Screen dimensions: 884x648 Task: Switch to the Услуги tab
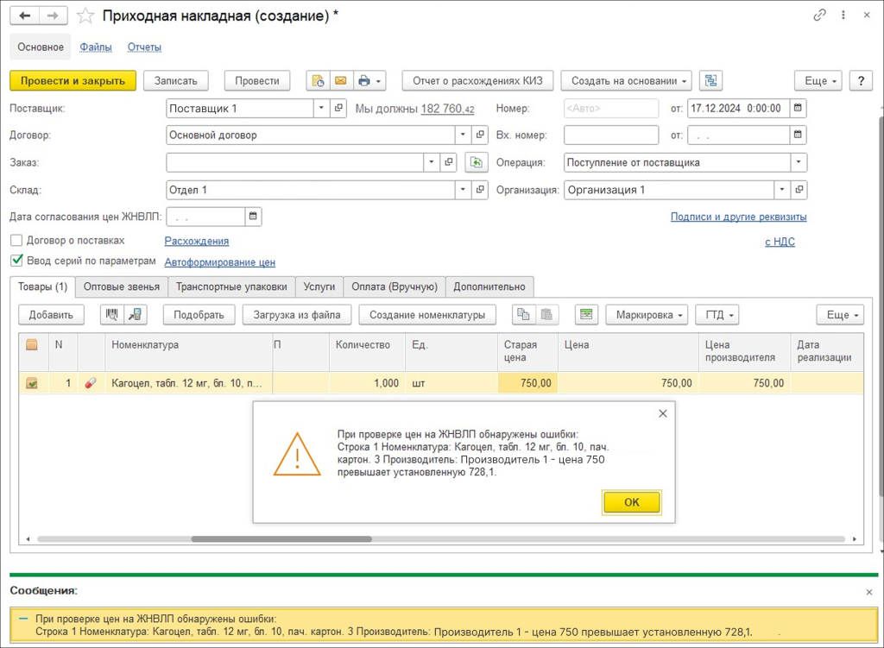pos(319,286)
